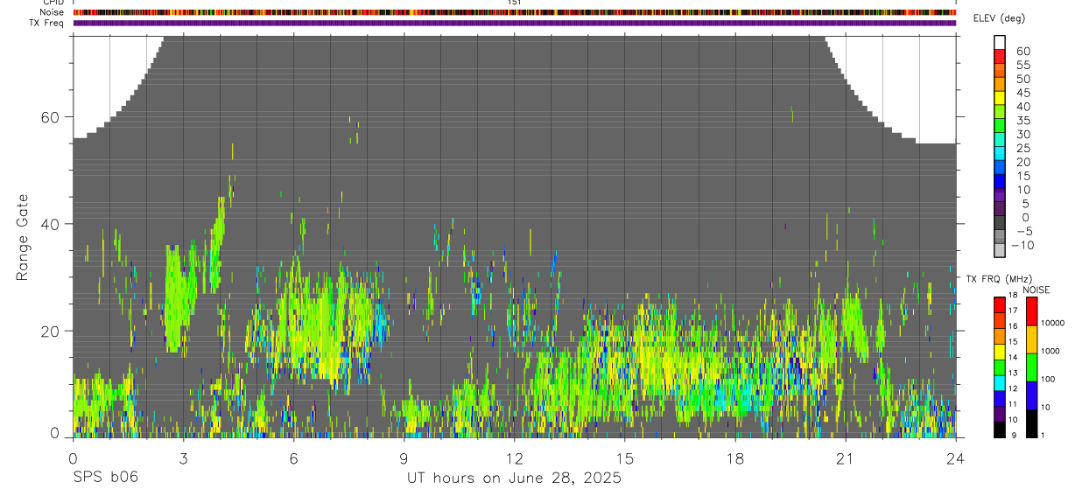Screen dimensions: 1075x496
Task: Click the UT hours on June 28, 2025 title
Action: (x=514, y=478)
